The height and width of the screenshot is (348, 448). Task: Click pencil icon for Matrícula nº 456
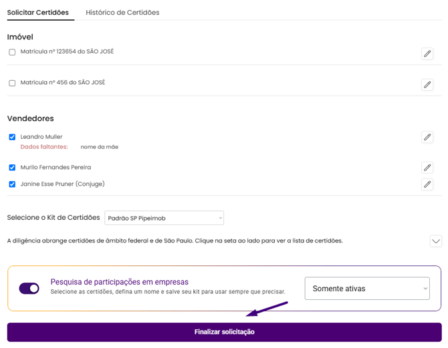427,84
